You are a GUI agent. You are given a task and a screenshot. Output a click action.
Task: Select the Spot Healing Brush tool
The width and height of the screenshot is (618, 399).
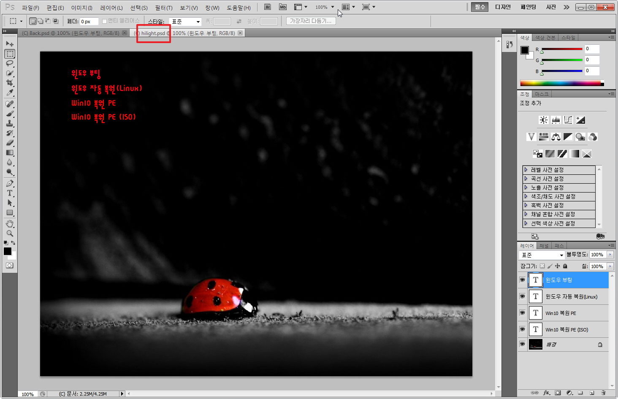(x=10, y=104)
